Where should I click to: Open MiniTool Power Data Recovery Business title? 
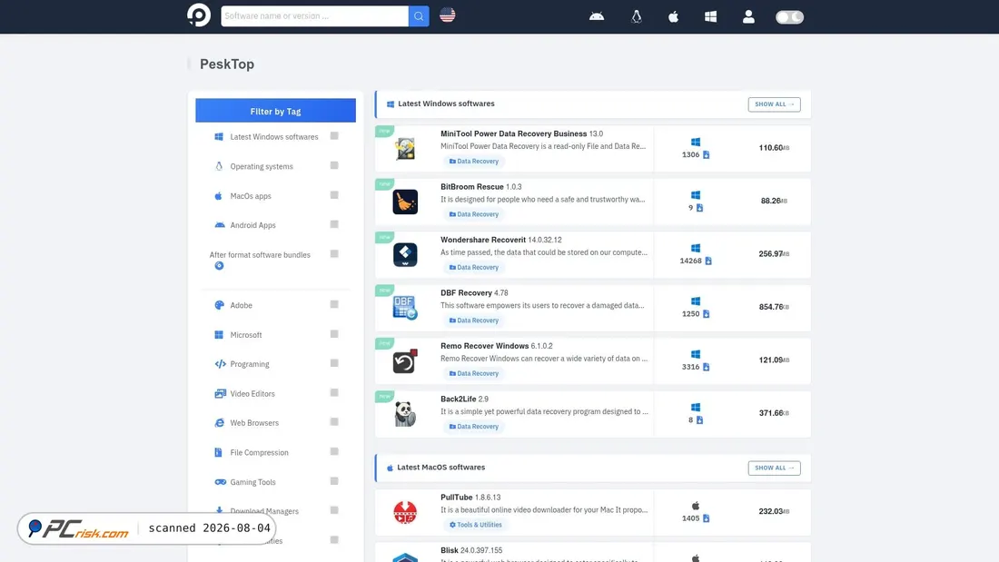(x=513, y=133)
